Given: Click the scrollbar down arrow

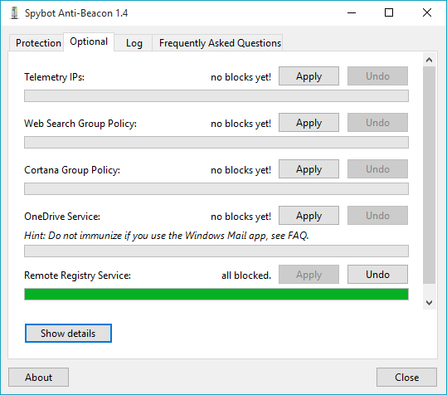Looking at the screenshot, I should pyautogui.click(x=429, y=303).
